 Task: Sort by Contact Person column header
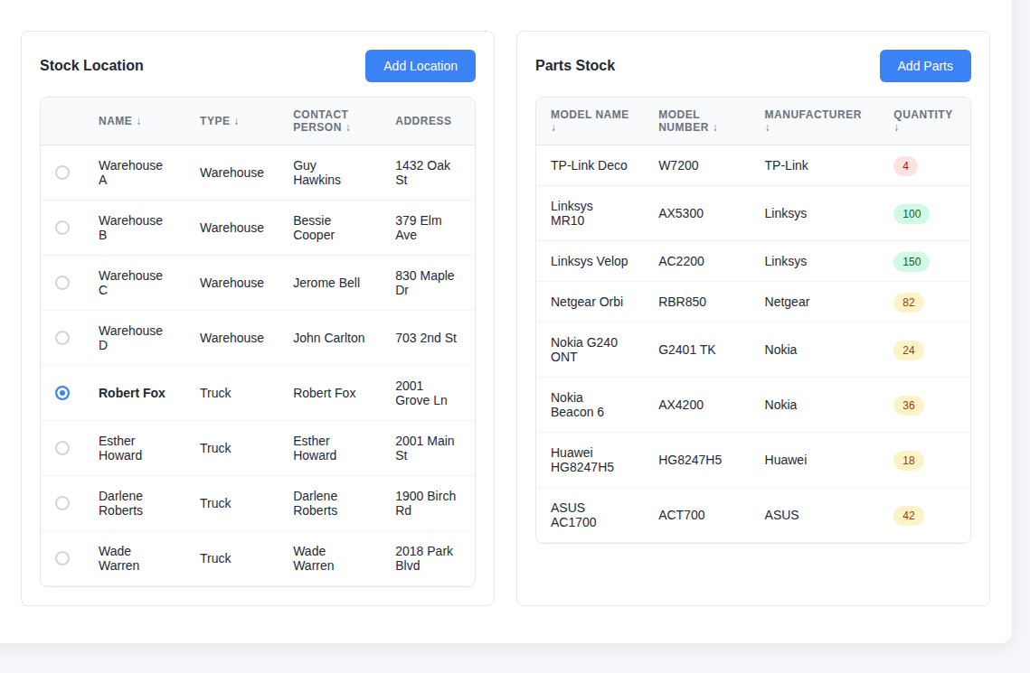click(321, 121)
